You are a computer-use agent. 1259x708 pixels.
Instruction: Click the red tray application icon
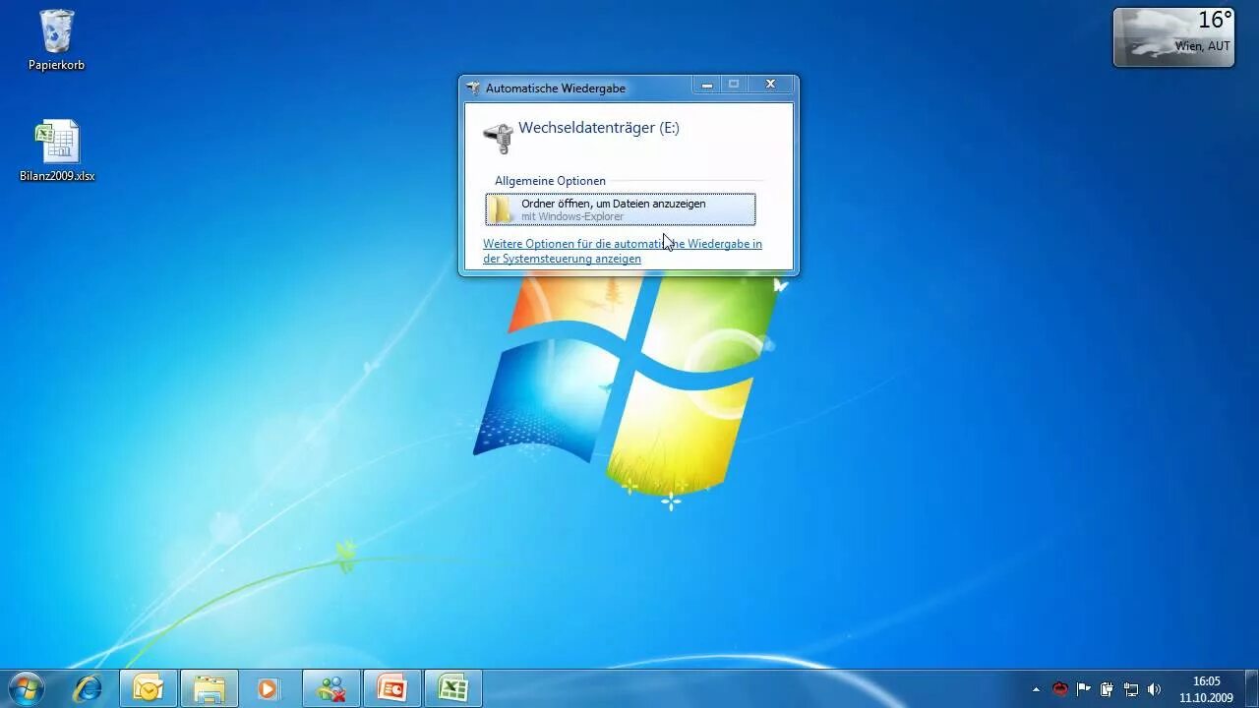(x=1060, y=689)
